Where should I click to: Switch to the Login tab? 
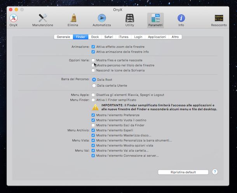coord(138,37)
